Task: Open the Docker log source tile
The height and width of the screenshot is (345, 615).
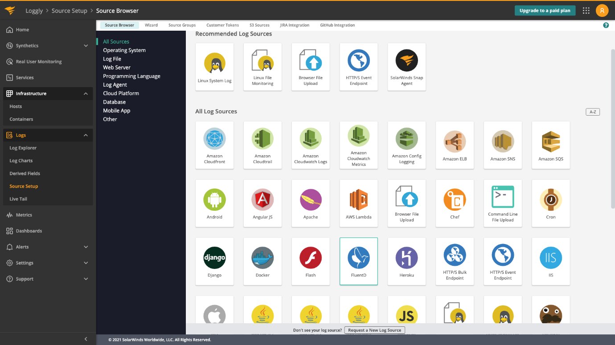Action: coord(262,261)
